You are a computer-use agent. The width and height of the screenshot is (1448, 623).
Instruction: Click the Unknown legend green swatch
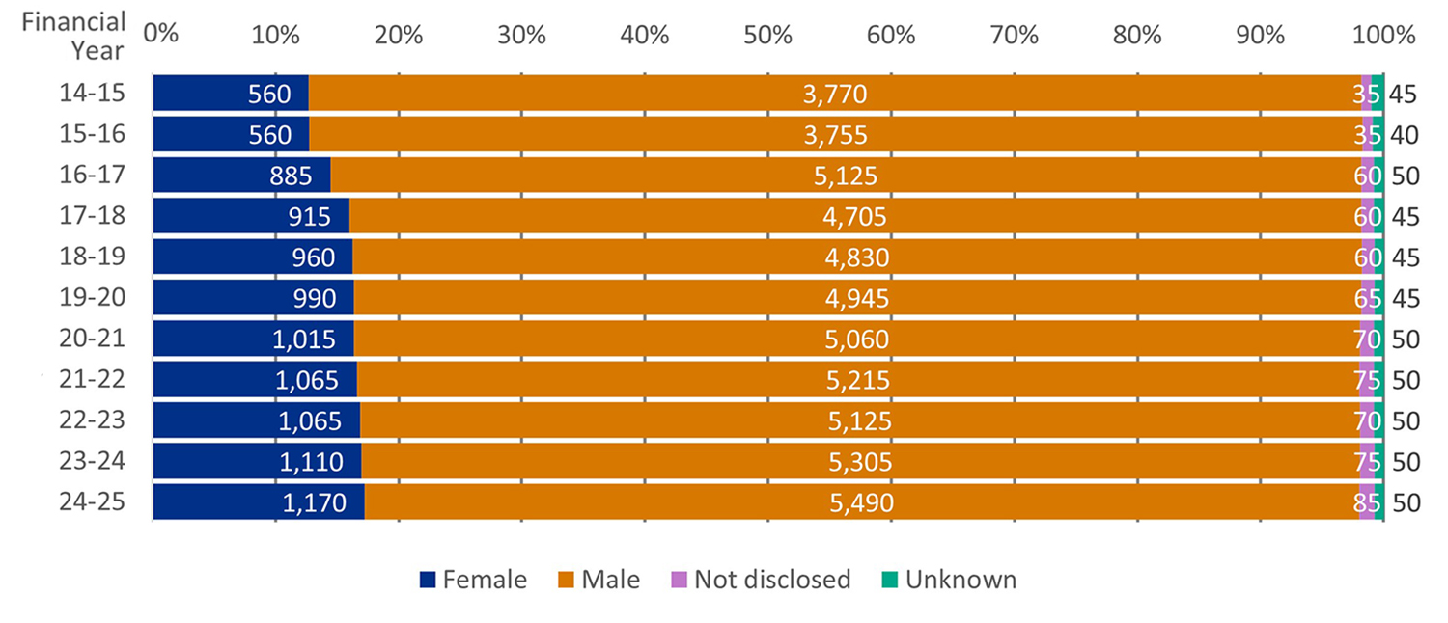tap(889, 580)
